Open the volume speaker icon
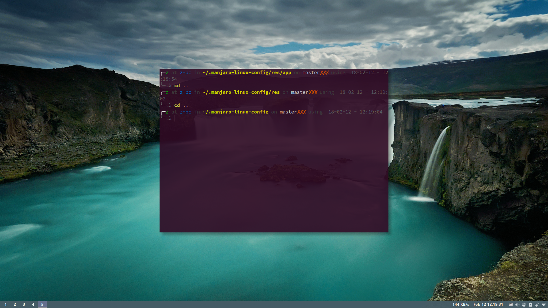548x308 pixels. click(517, 305)
